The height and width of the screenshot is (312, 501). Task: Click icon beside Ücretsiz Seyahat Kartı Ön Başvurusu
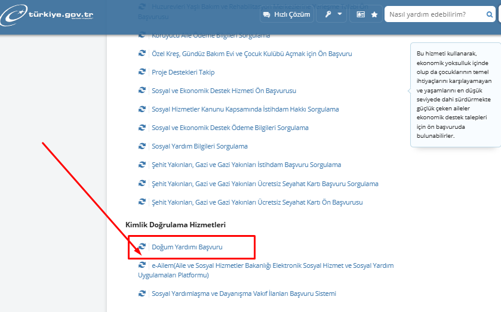pos(142,202)
